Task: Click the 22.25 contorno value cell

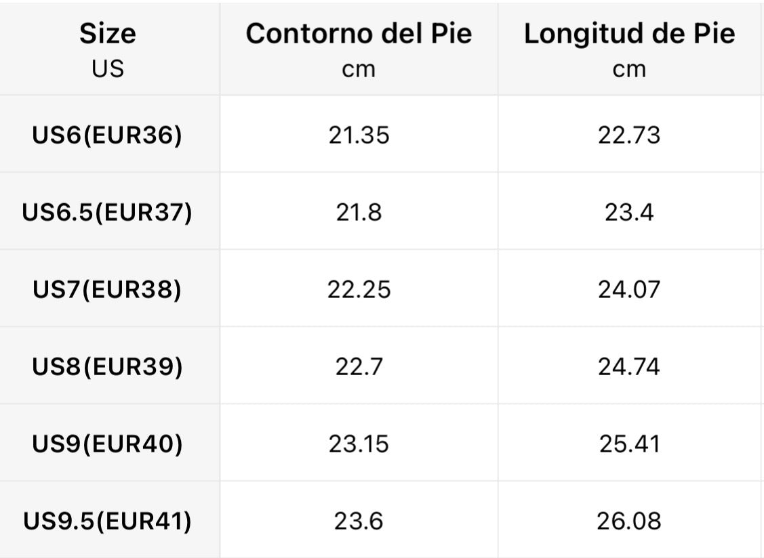Action: point(359,290)
